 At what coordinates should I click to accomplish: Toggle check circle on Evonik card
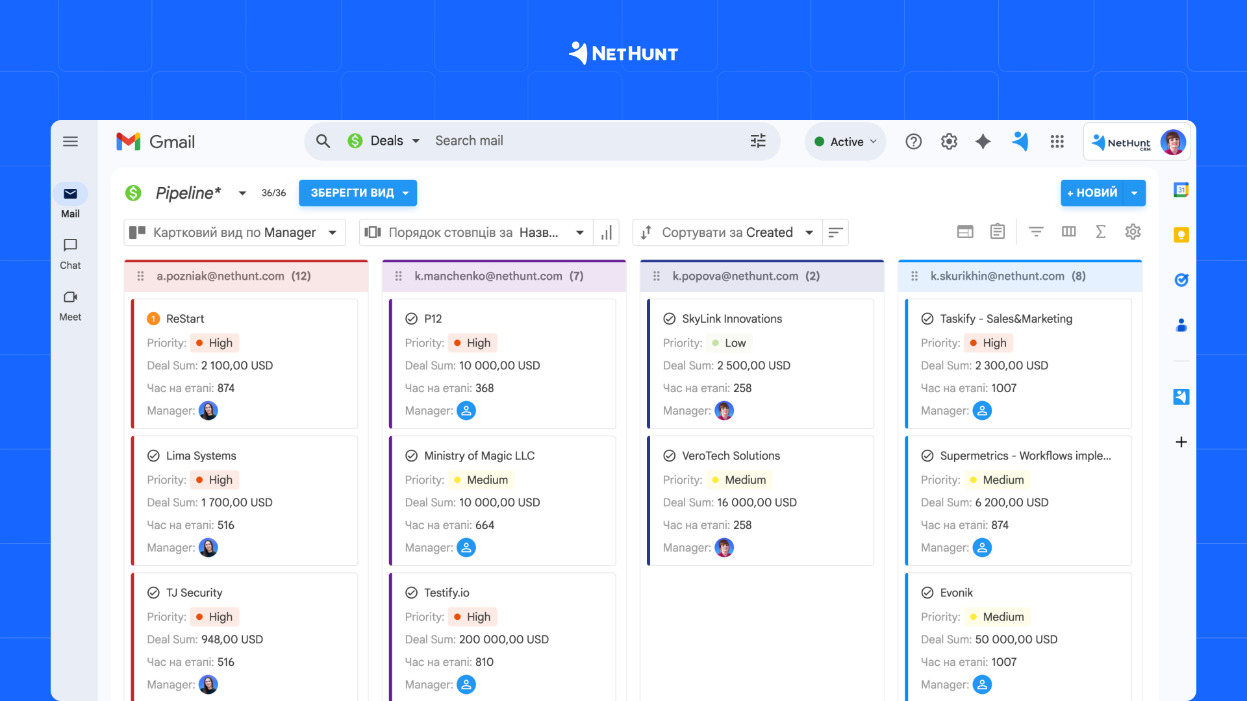click(x=927, y=593)
